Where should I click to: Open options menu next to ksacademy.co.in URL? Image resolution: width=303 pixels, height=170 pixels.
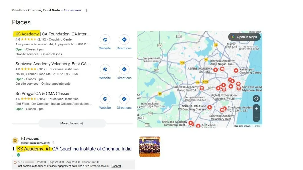click(53, 143)
